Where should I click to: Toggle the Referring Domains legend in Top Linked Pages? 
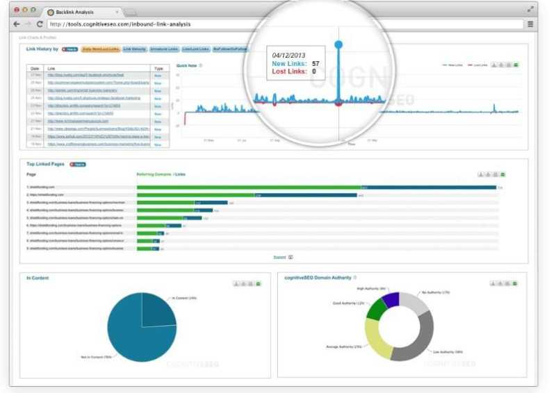(154, 174)
